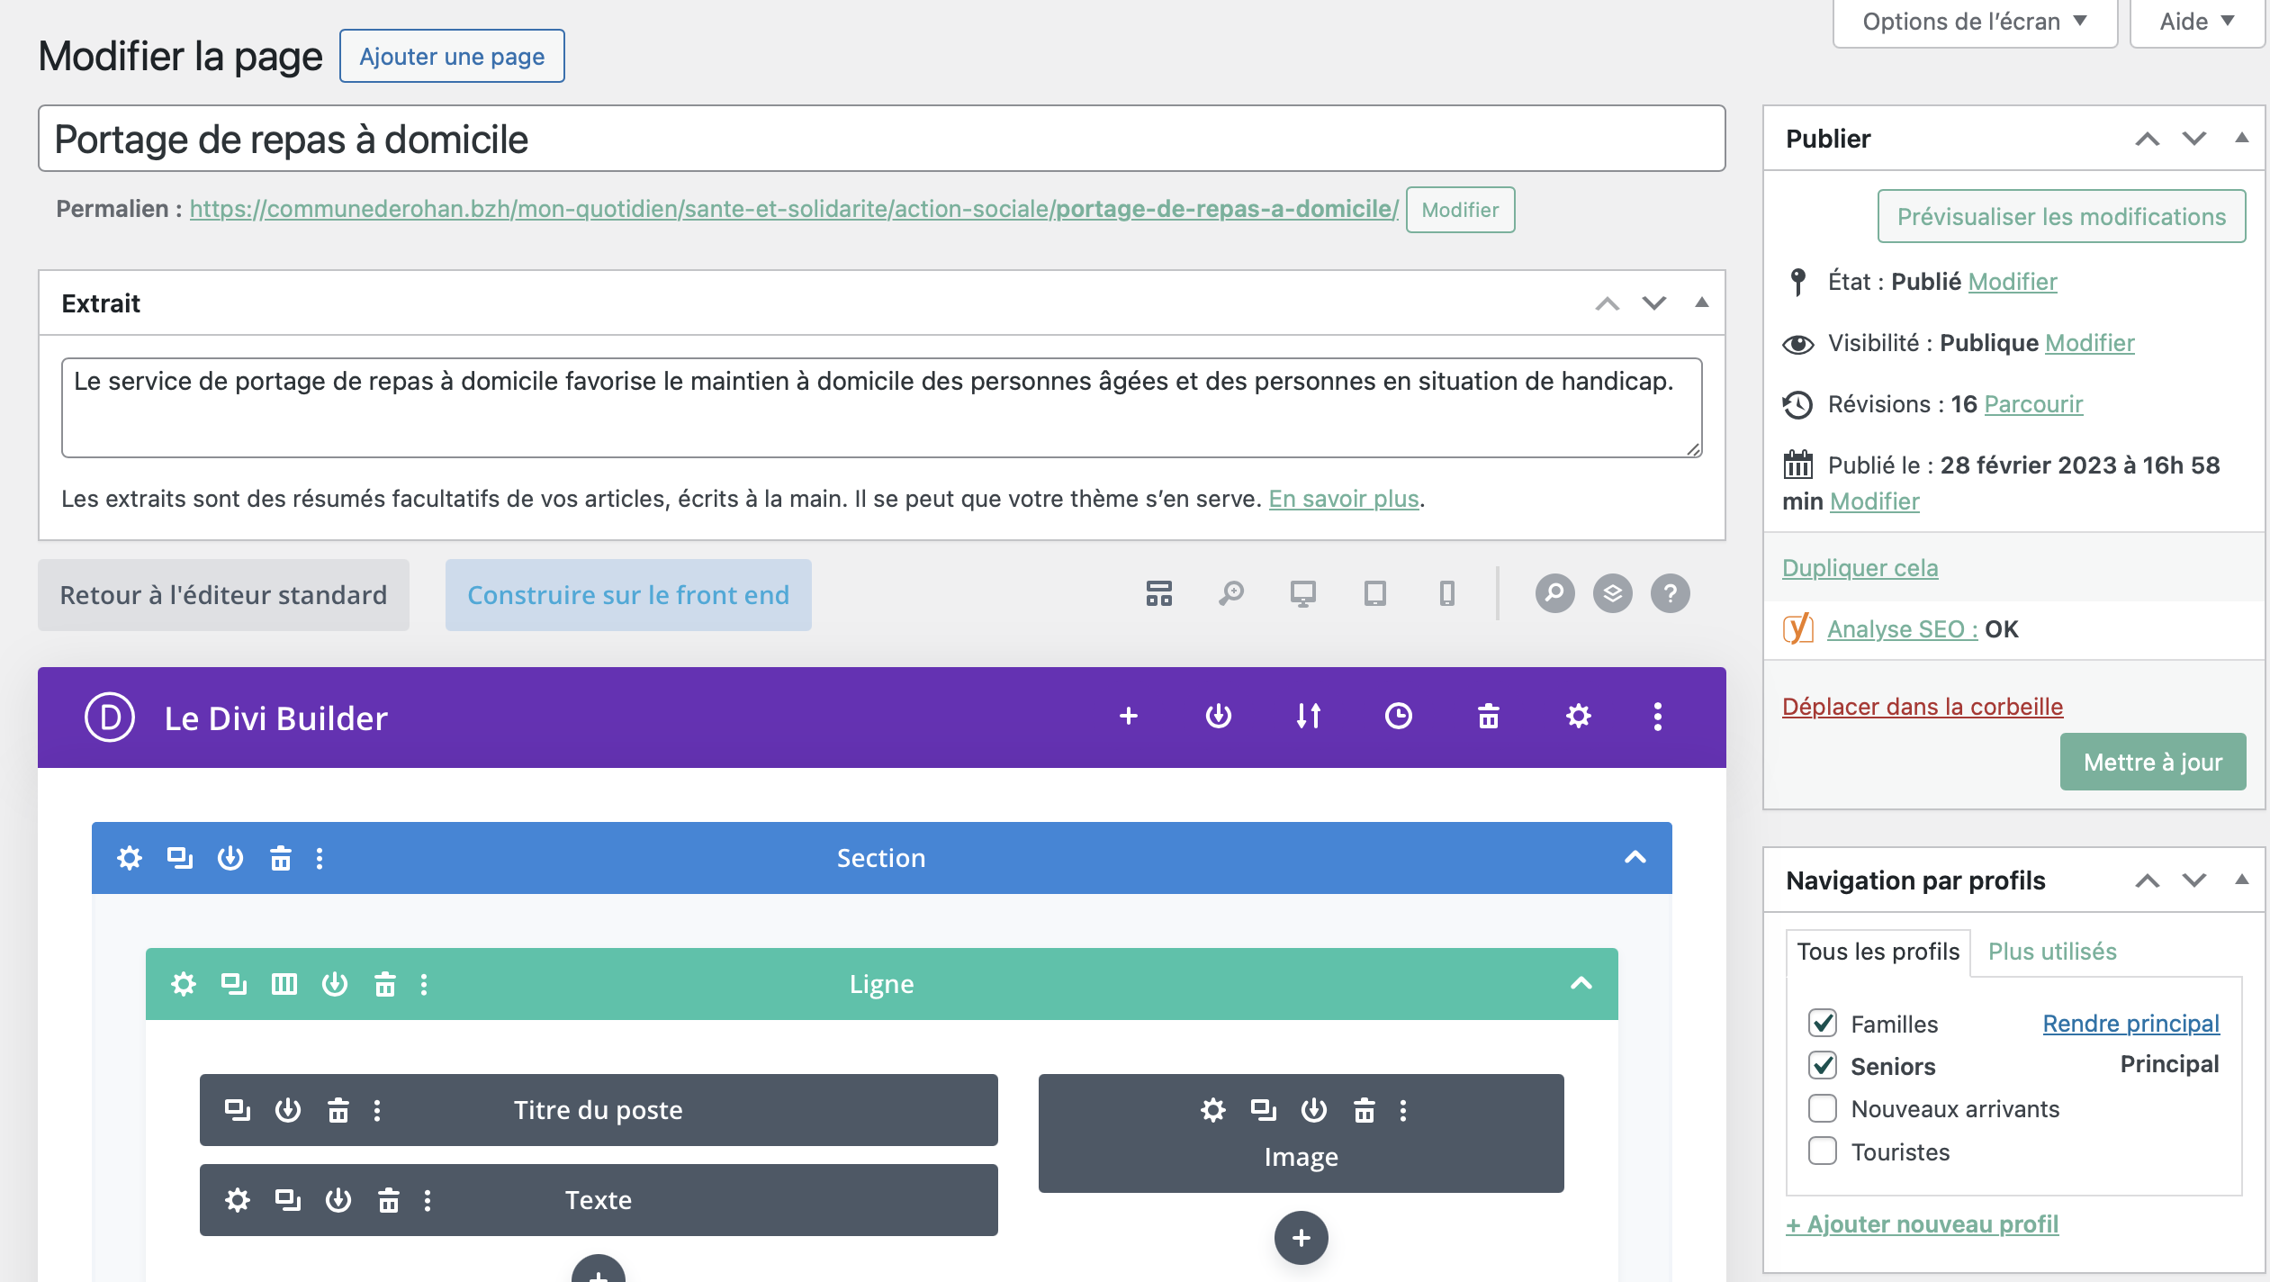Viewport: 2270px width, 1282px height.
Task: Save Titre du poste module to library
Action: pos(288,1109)
